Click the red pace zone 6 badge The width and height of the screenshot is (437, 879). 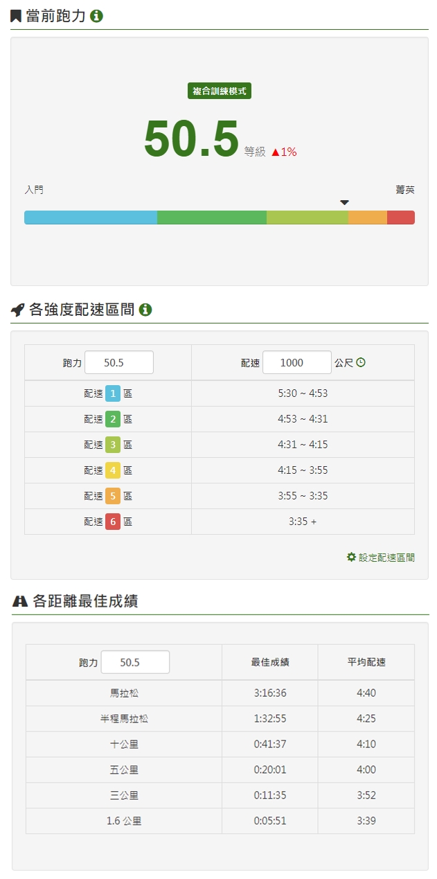point(113,522)
